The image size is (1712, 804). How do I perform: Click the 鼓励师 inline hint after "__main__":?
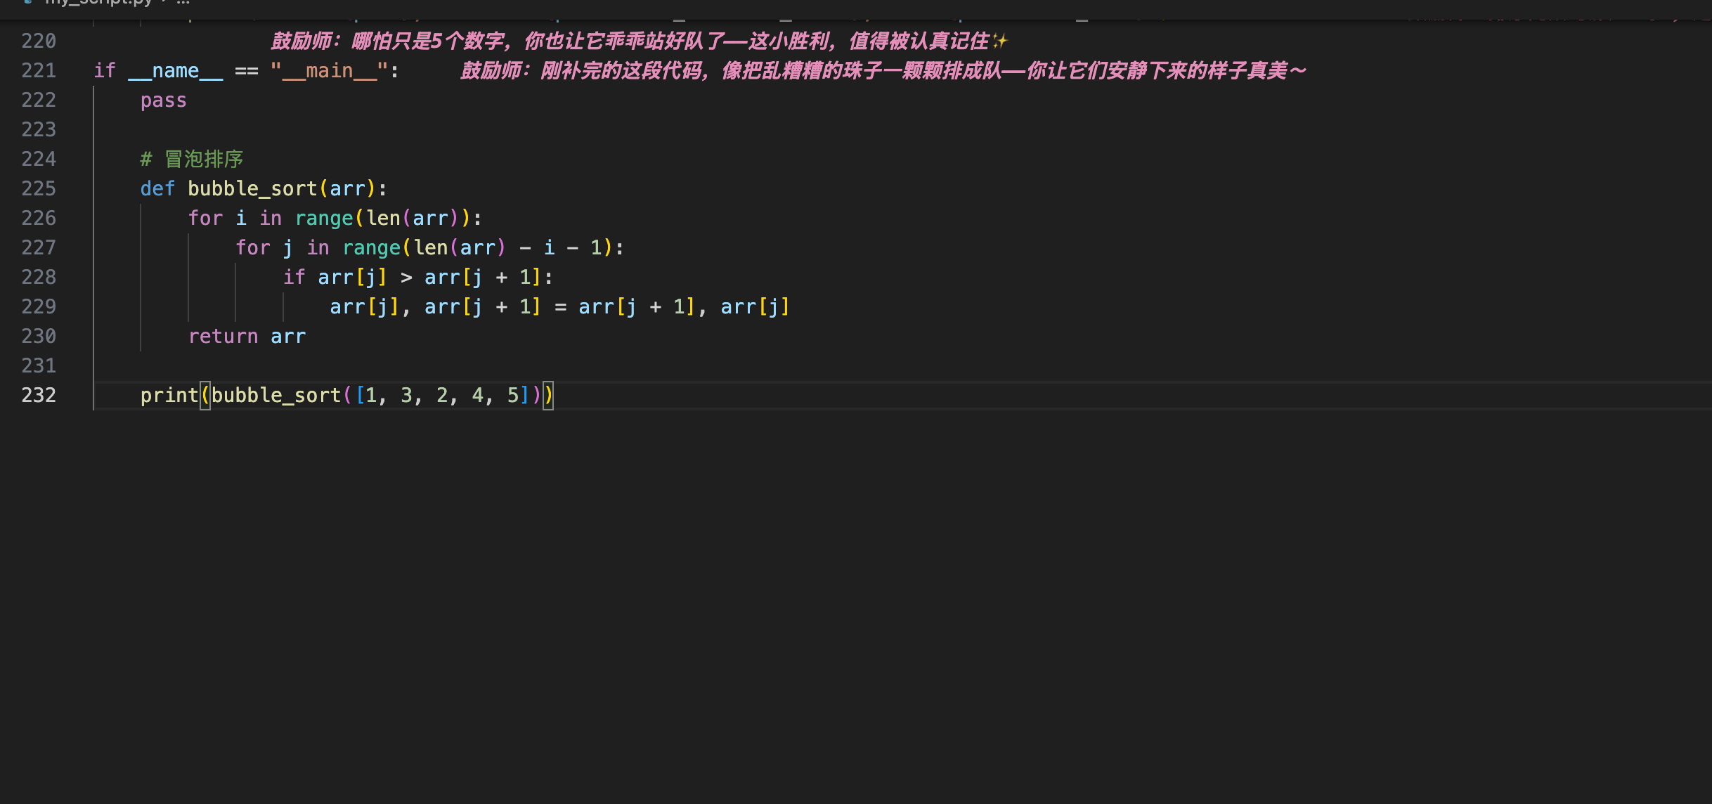883,70
